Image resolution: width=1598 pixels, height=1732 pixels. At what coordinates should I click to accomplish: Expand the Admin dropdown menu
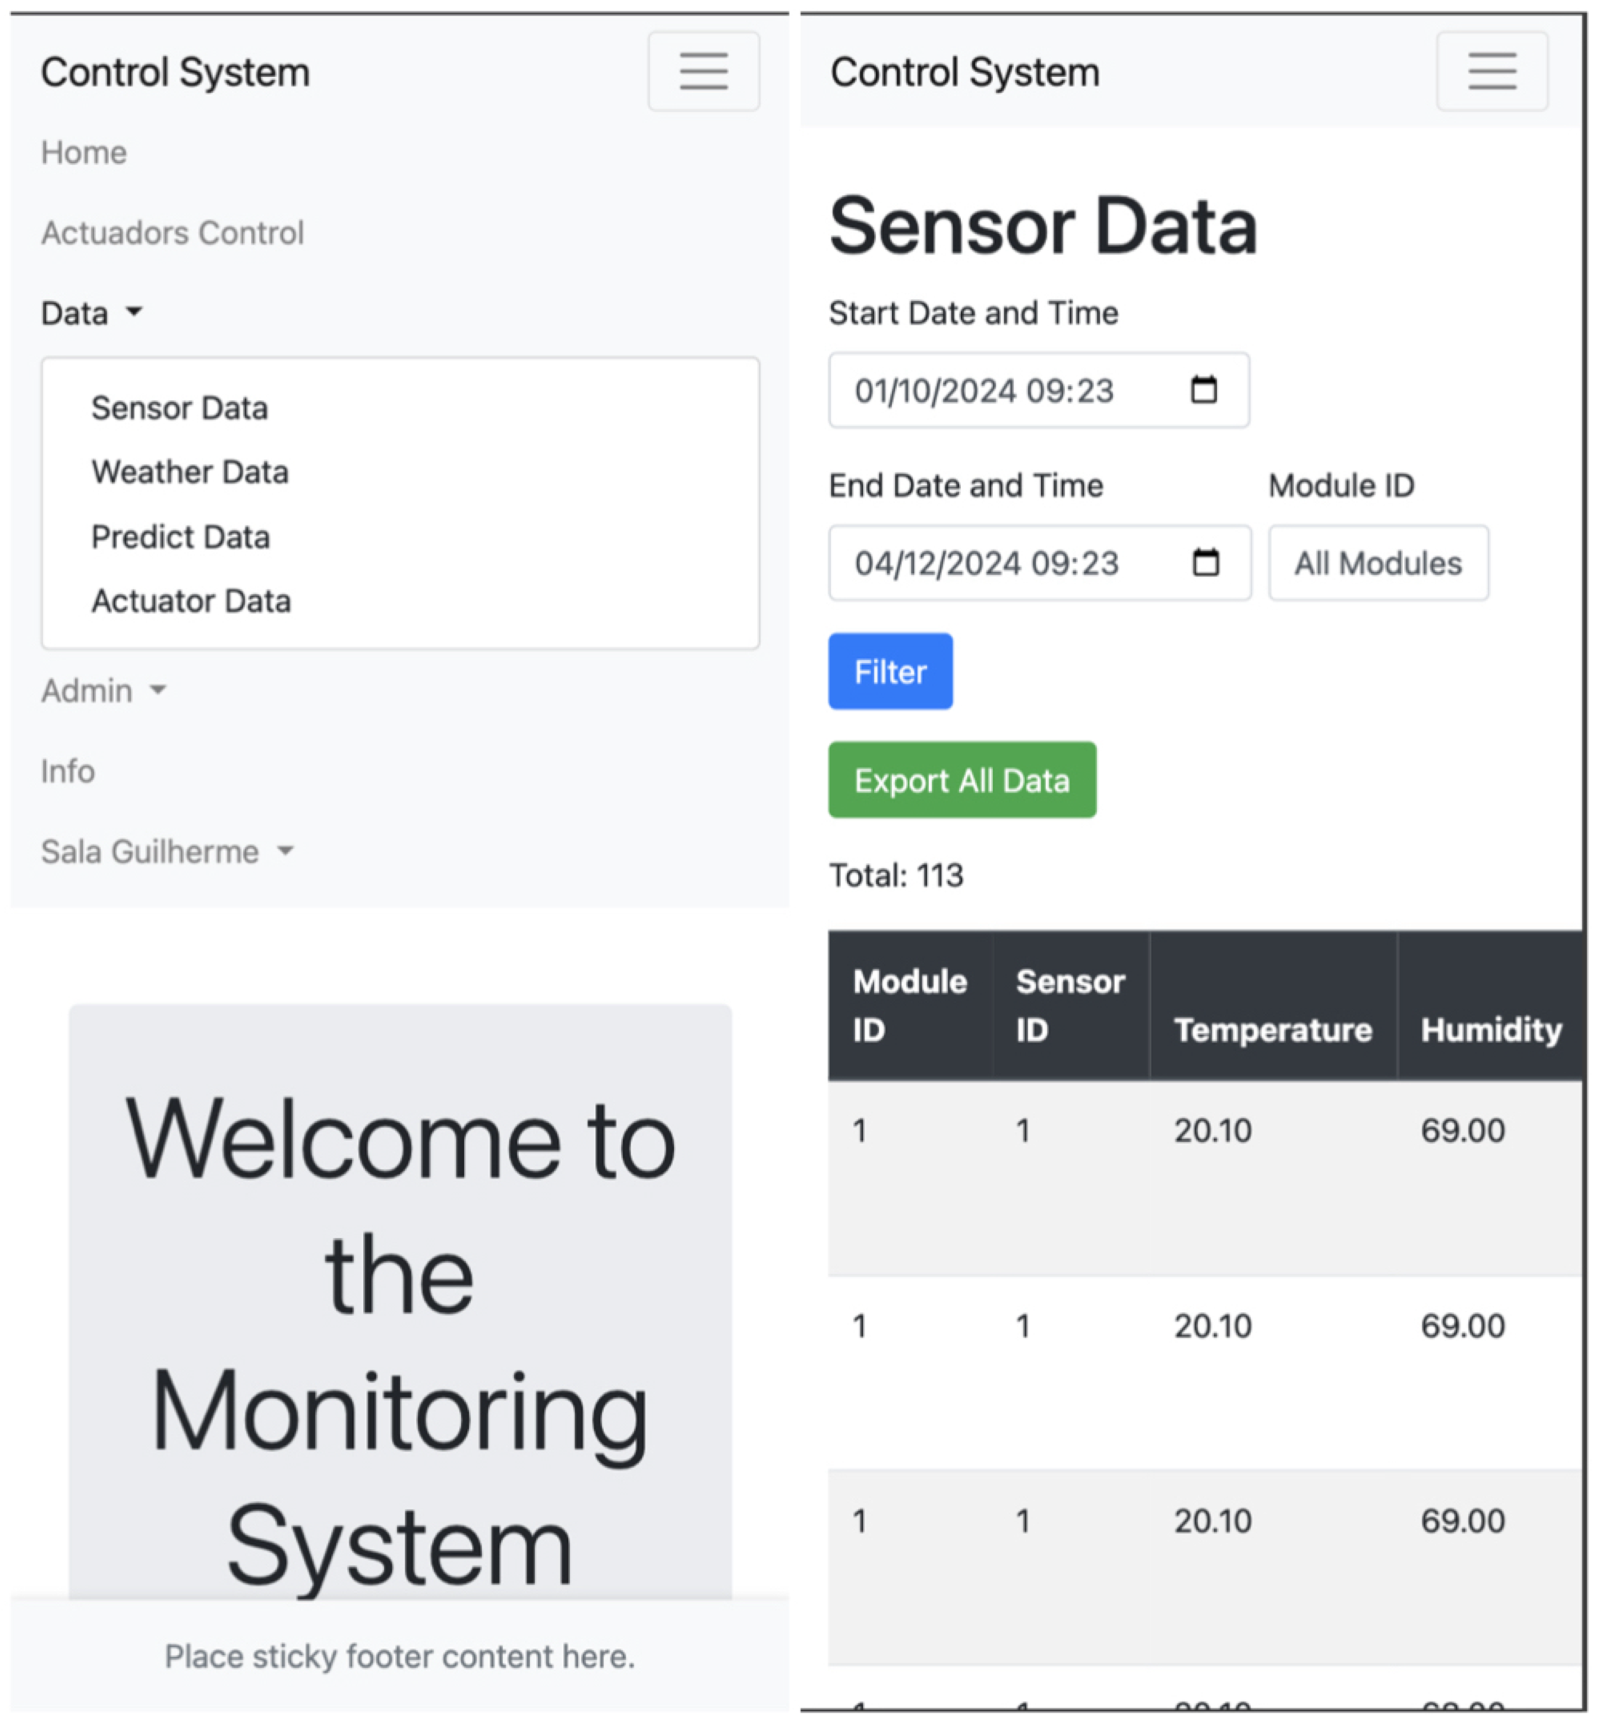tap(103, 691)
